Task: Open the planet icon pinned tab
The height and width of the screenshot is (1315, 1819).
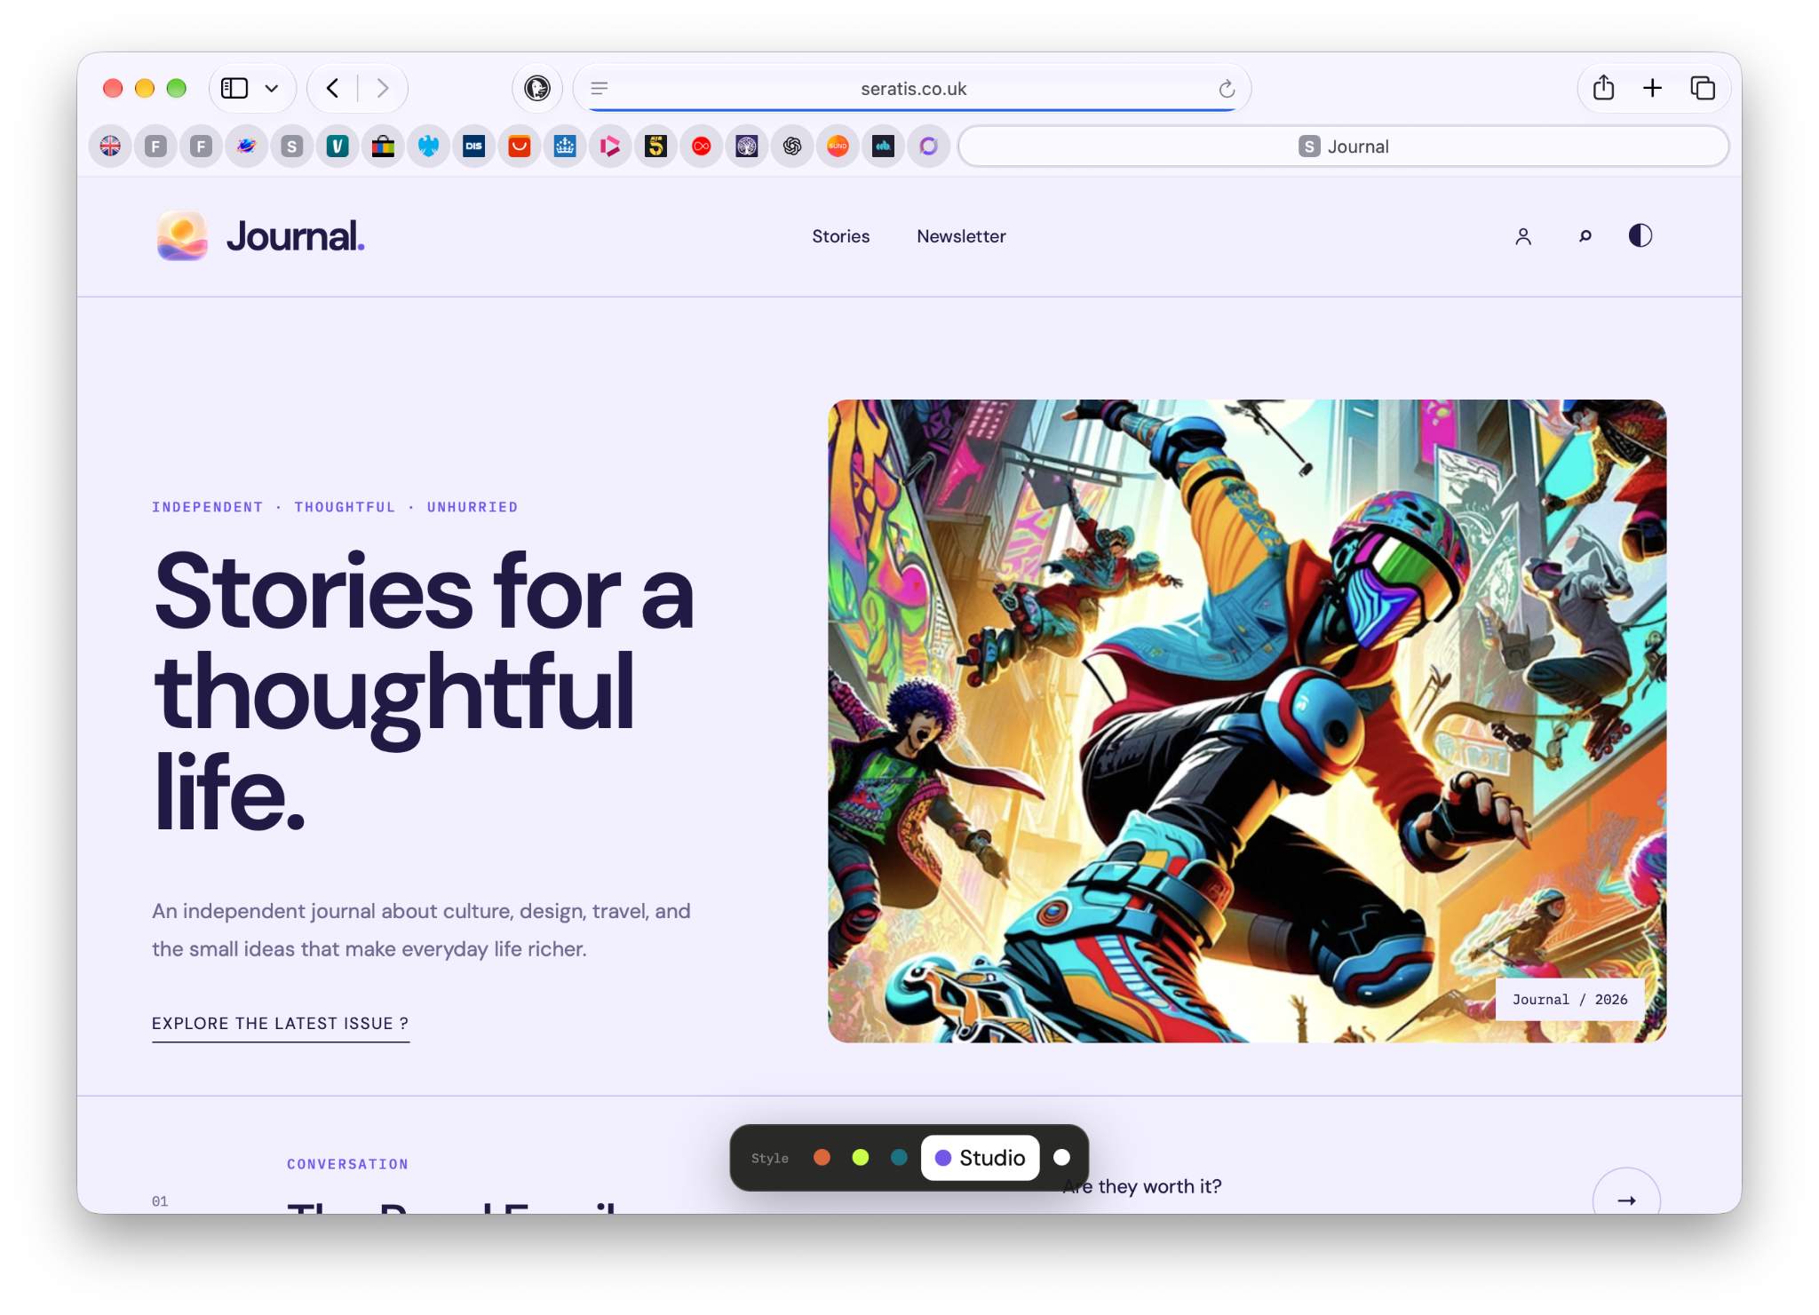Action: 247,147
